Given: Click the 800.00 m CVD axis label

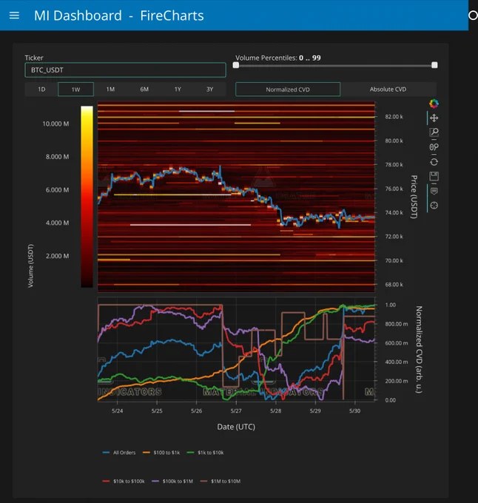Looking at the screenshot, I should (397, 324).
